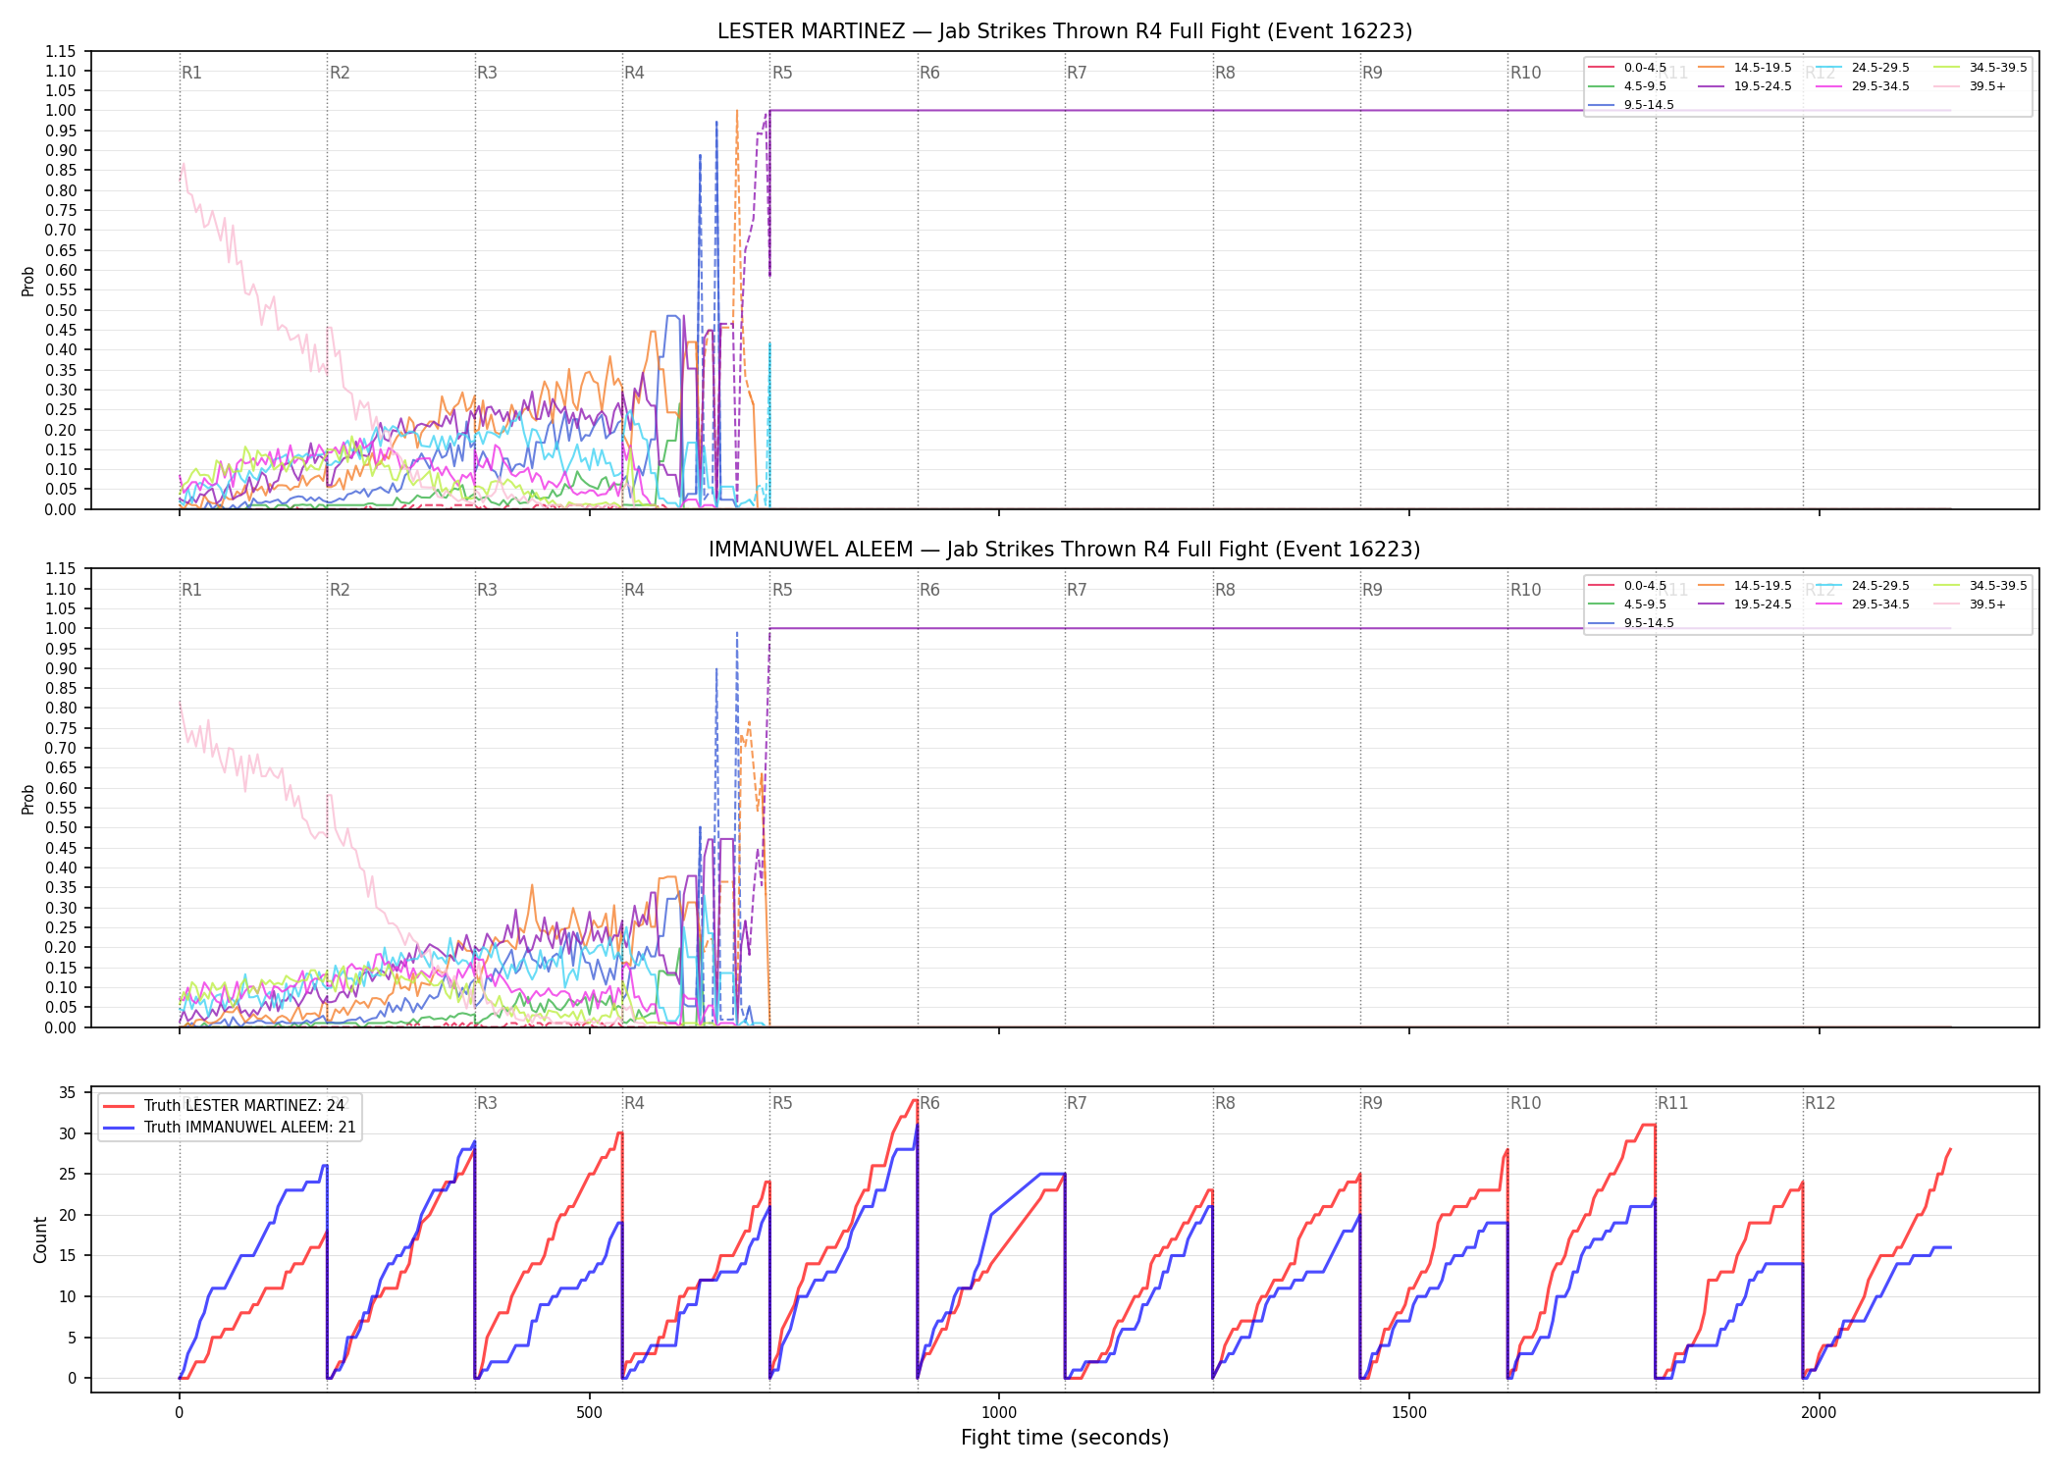Viewport: 2061px width, 1472px height.
Task: Select the 34.5-39.5 legend entry in the Lester Martinez chart
Action: click(1981, 68)
